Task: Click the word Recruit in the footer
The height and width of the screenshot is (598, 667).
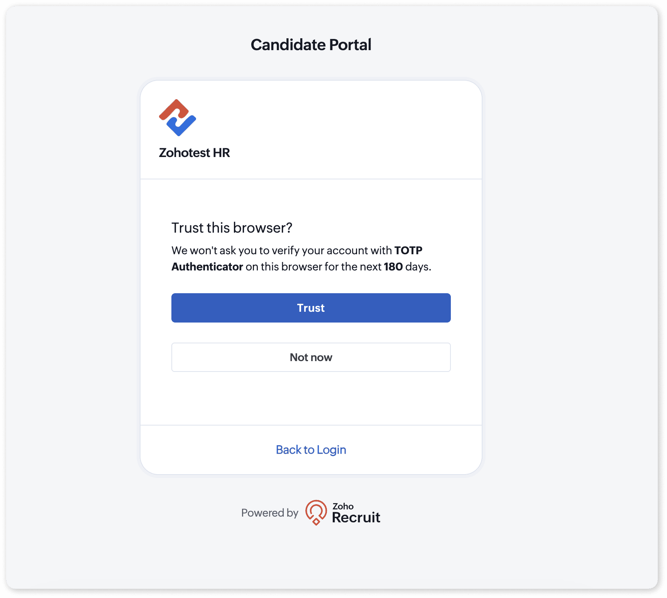Action: 356,518
